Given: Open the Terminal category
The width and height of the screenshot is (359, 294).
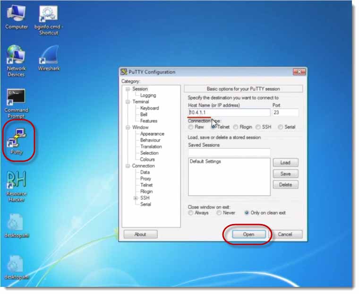Looking at the screenshot, I should tap(141, 102).
